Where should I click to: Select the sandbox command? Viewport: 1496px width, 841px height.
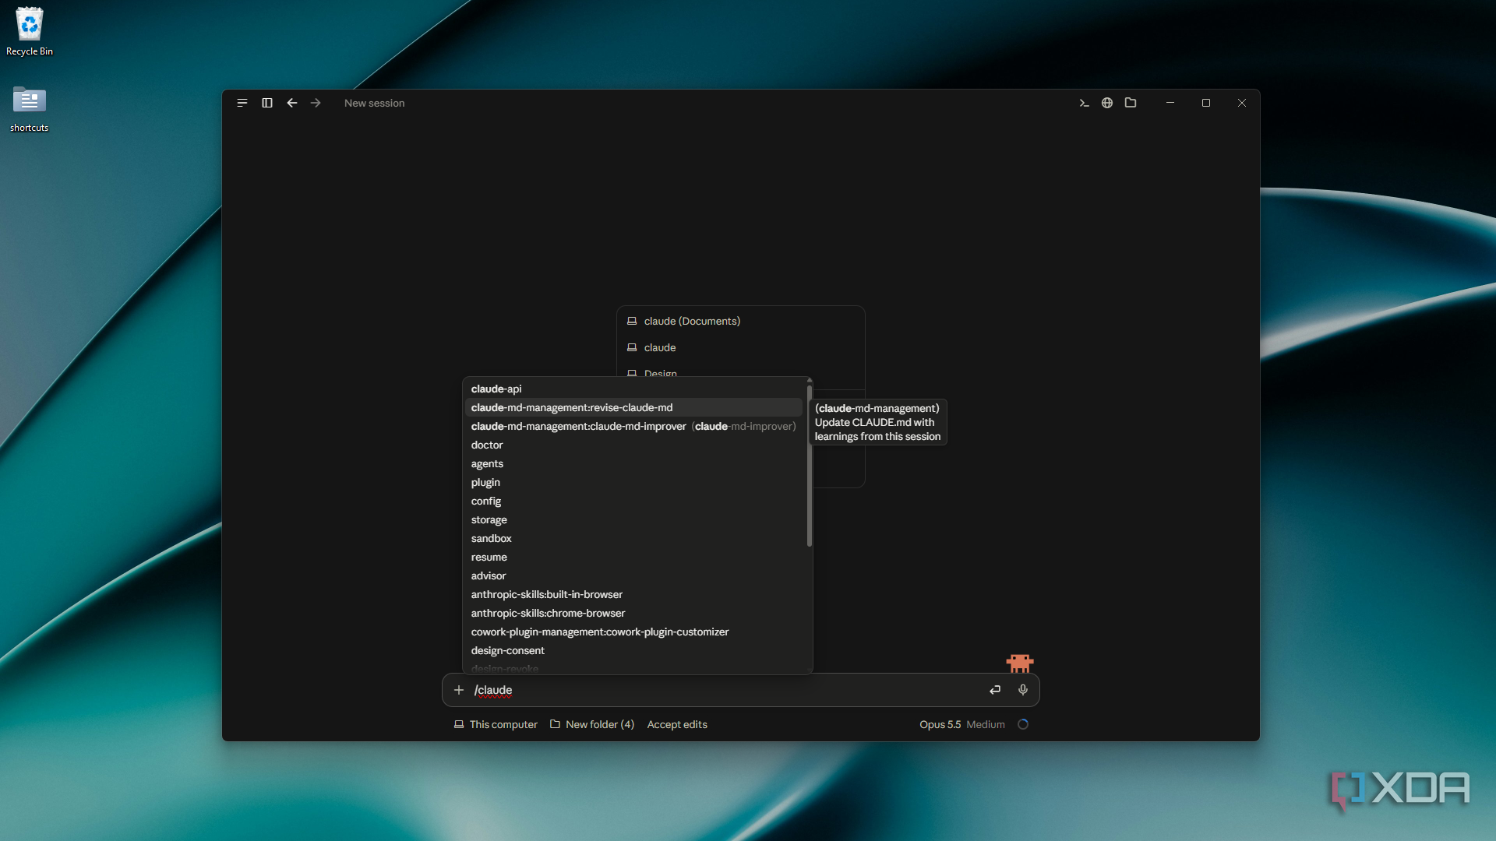click(x=633, y=538)
